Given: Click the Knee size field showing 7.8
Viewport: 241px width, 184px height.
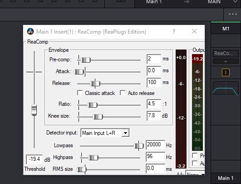Looking at the screenshot, I should (154, 116).
